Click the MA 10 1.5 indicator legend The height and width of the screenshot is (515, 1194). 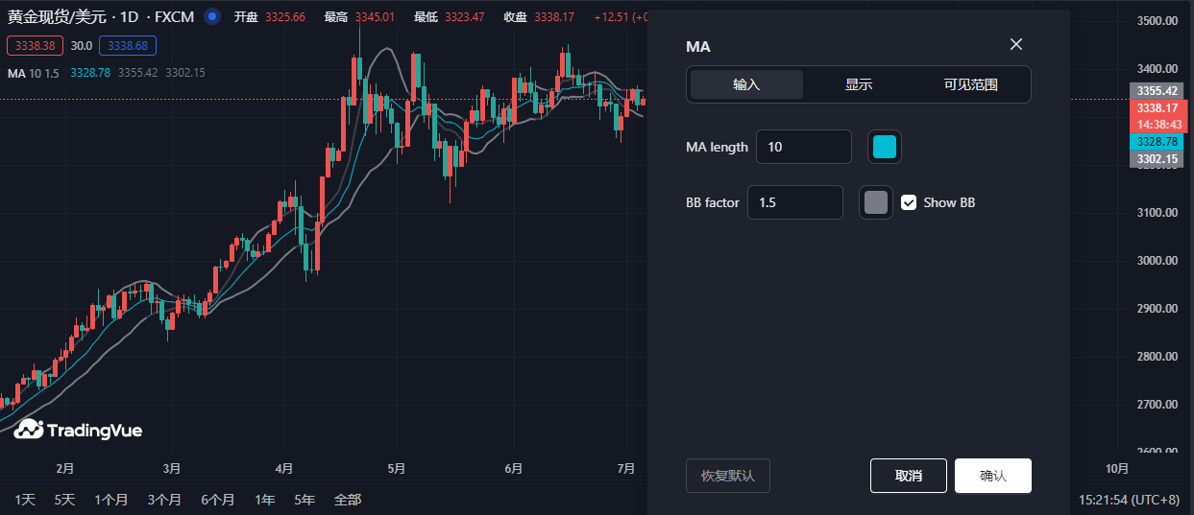[34, 73]
